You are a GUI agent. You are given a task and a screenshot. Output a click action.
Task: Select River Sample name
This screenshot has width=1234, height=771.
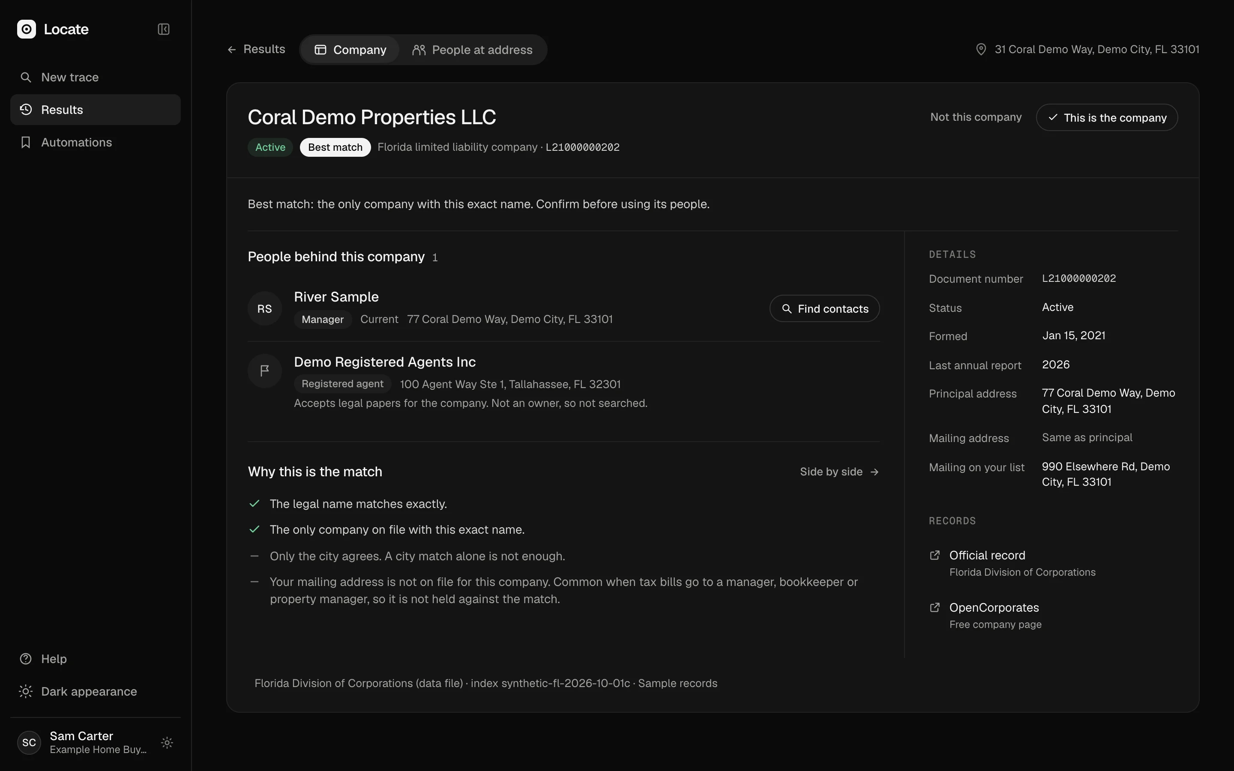336,297
